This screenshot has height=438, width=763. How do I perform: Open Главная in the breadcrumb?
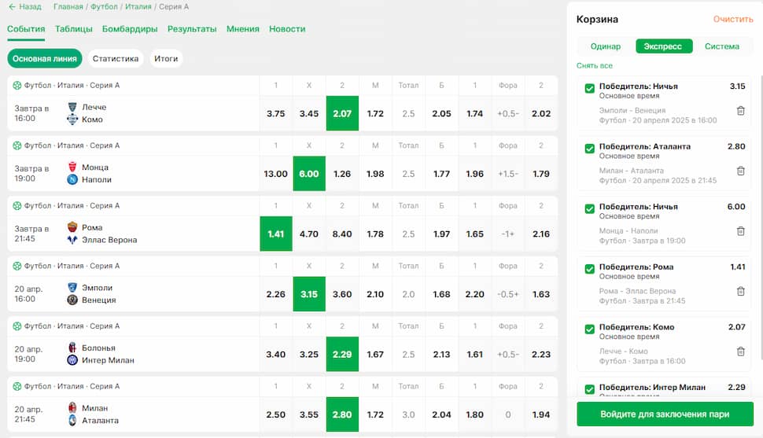point(68,7)
